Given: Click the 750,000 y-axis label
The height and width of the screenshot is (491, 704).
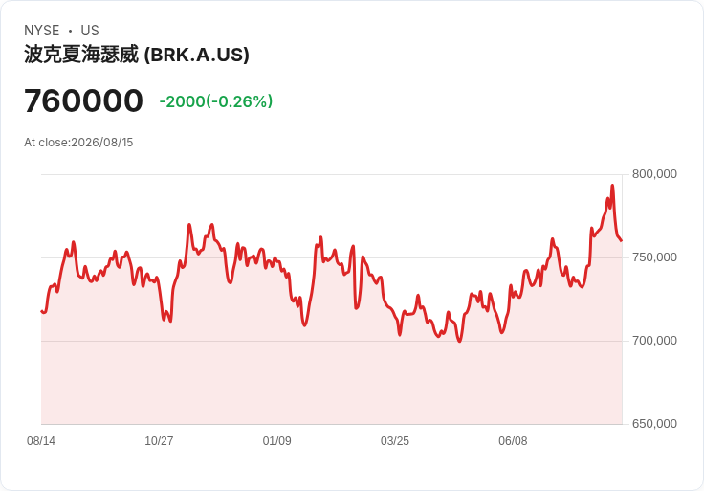Looking at the screenshot, I should click(x=654, y=257).
